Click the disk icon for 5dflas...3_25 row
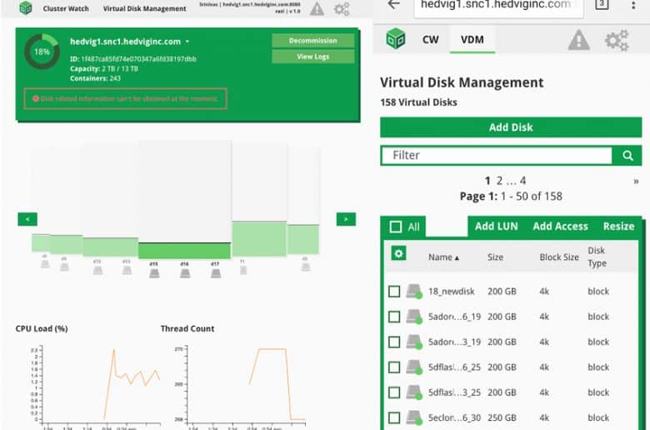 coord(413,392)
